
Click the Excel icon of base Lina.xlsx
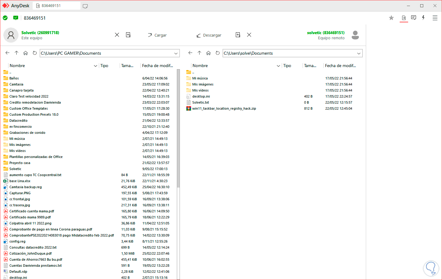[x=6, y=181]
